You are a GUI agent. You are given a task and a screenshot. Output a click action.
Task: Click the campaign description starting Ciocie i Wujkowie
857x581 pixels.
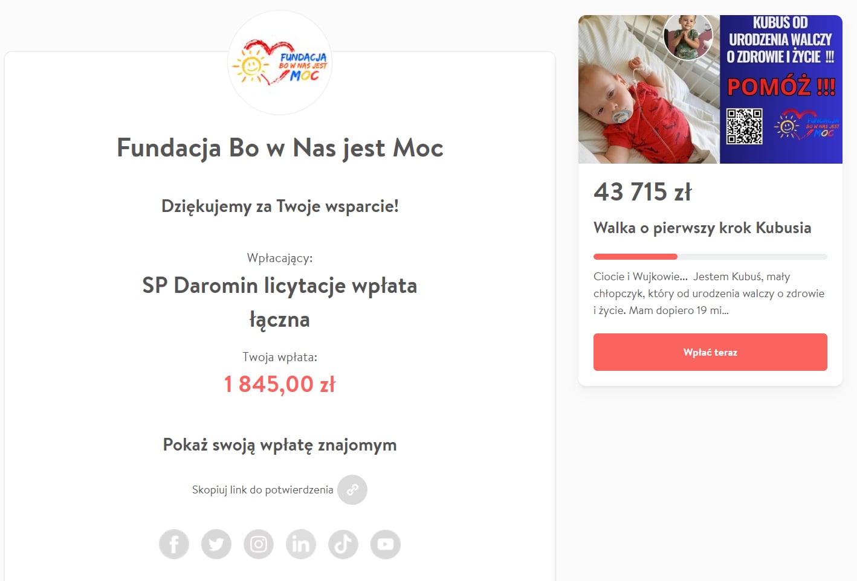(x=709, y=294)
